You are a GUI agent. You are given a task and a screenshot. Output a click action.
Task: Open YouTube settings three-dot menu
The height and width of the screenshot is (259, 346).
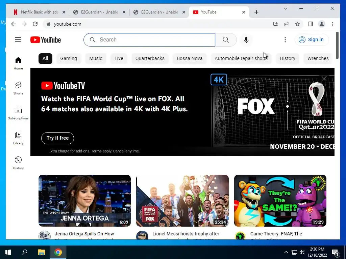click(x=285, y=40)
